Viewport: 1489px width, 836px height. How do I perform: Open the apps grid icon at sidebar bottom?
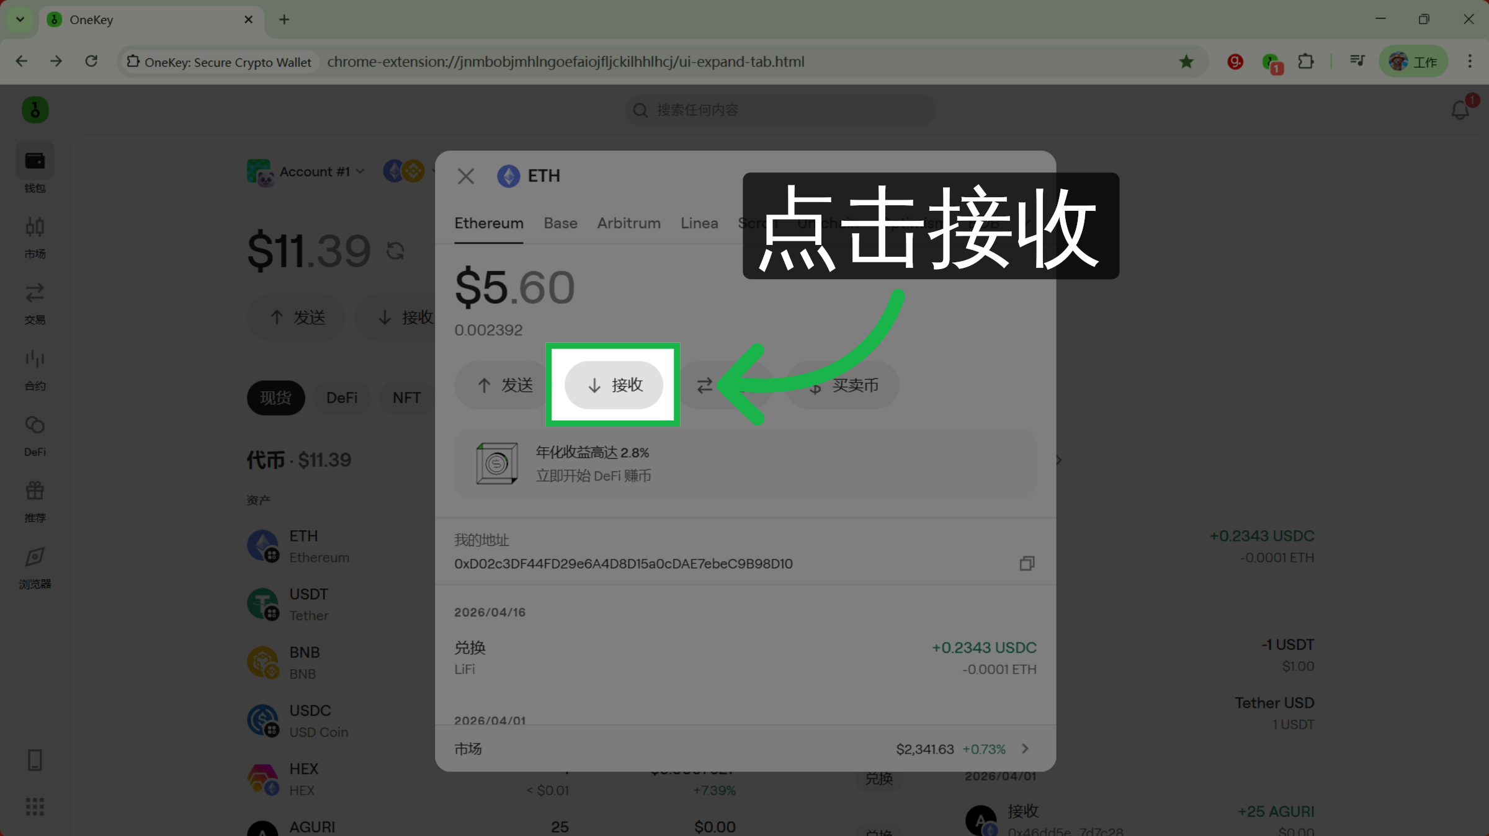(35, 806)
